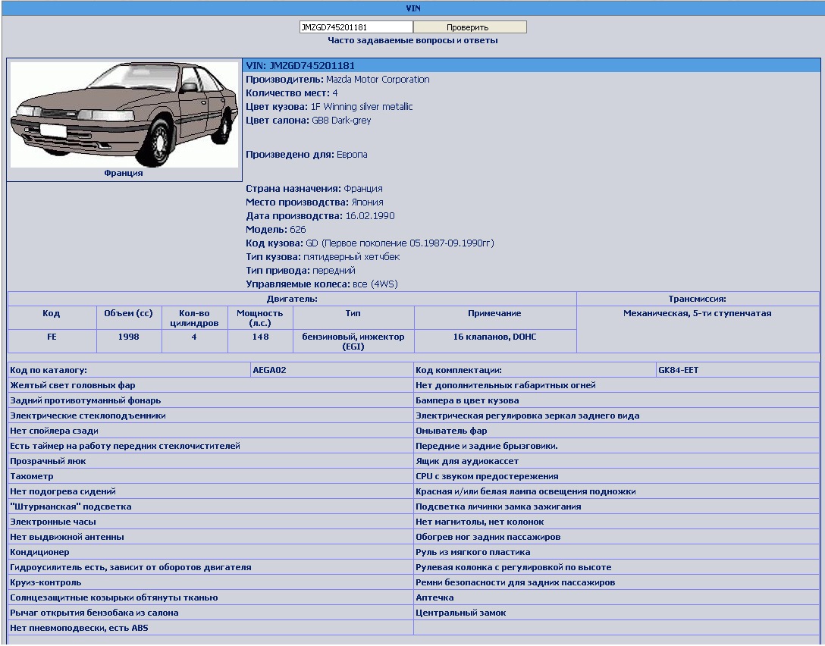Click Дата производства 16.02.1990 line
Viewport: 825px width, 646px height.
click(321, 216)
